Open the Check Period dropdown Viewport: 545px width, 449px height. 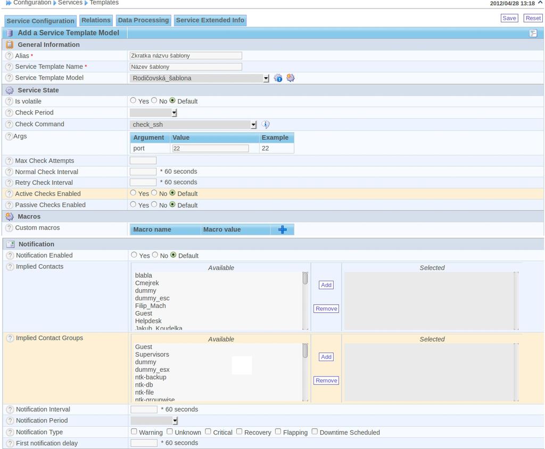(x=154, y=113)
